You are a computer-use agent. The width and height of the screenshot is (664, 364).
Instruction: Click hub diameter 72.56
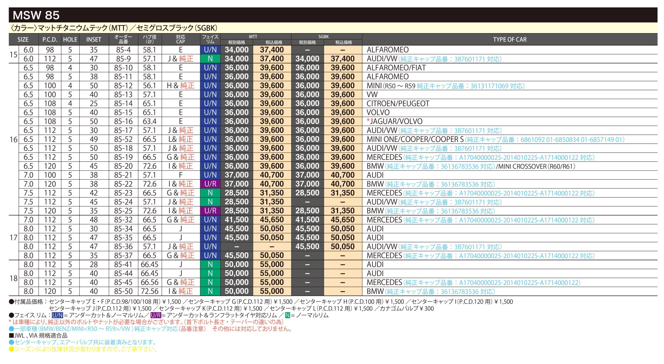150,291
